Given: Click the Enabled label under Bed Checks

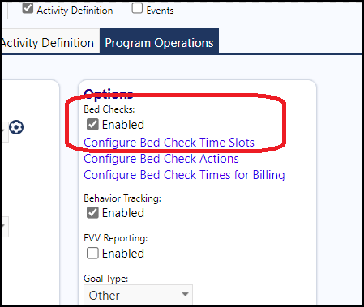Looking at the screenshot, I should pos(123,125).
